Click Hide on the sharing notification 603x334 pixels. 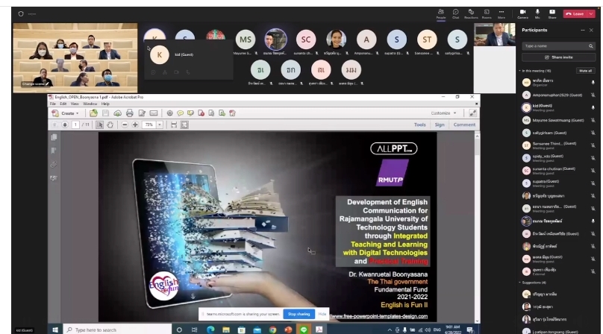[x=322, y=314]
